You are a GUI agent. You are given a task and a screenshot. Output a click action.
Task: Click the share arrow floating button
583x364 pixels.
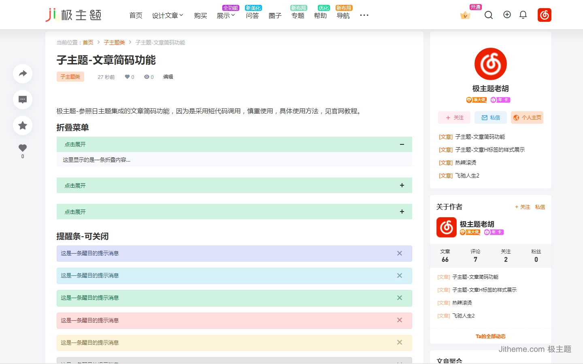click(23, 73)
